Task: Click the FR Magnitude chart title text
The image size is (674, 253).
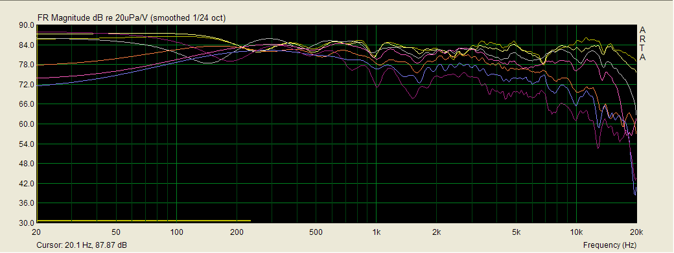Action: (x=132, y=18)
